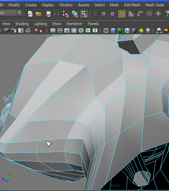
Task: Open the Select camera icon
Action: click(x=7, y=30)
